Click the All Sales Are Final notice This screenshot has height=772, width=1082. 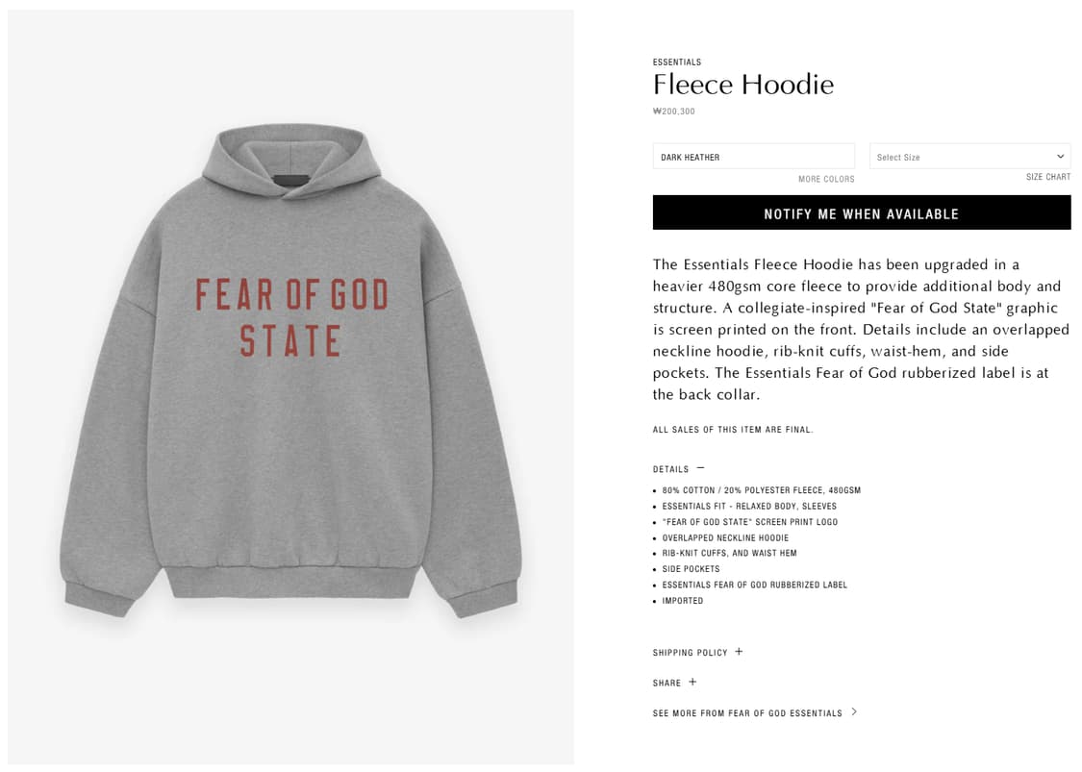732,430
